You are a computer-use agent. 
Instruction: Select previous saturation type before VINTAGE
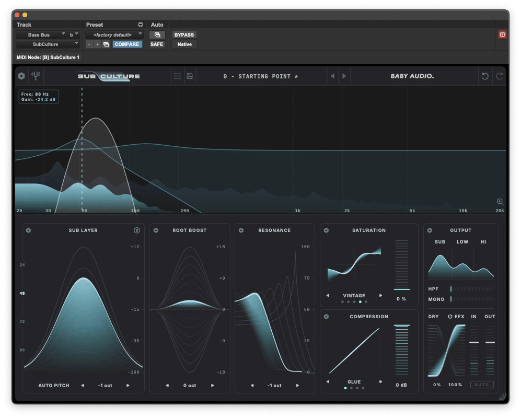328,295
